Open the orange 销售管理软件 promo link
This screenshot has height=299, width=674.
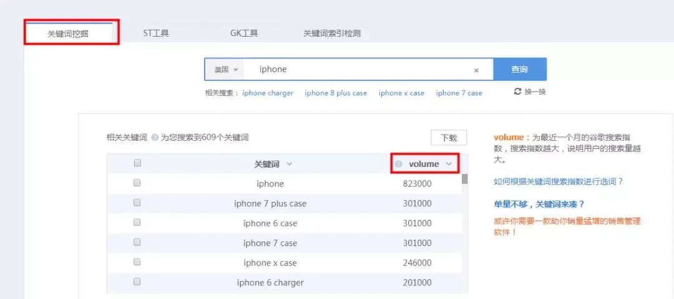click(567, 227)
